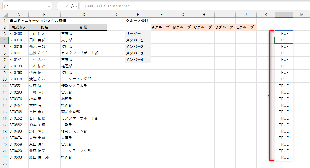Click department cell 総務部
The image size is (310, 168).
[x=84, y=99]
